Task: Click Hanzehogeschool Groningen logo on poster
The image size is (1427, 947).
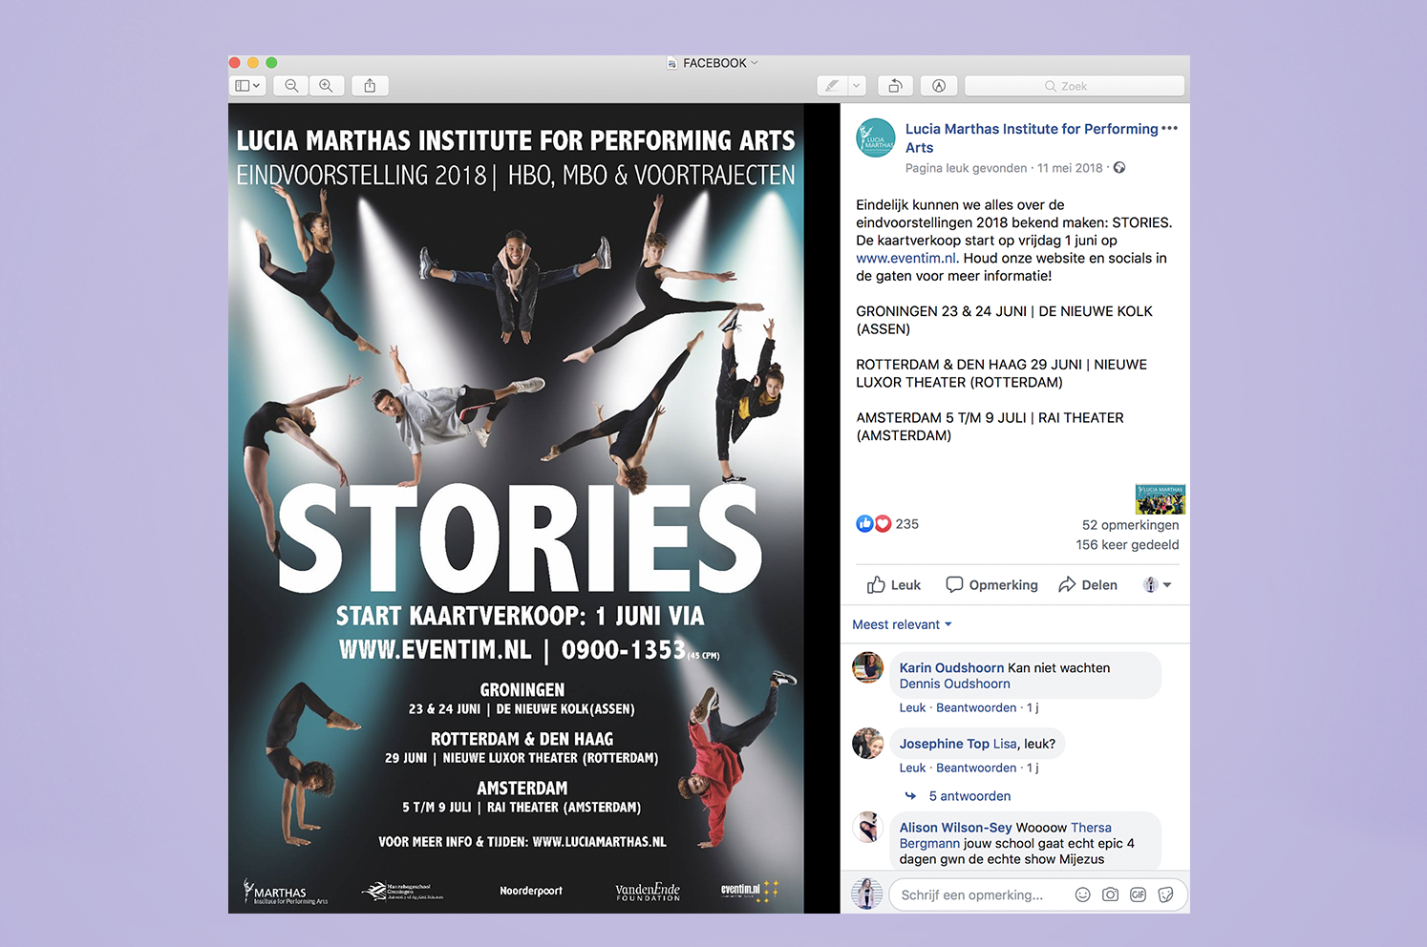Action: click(402, 892)
